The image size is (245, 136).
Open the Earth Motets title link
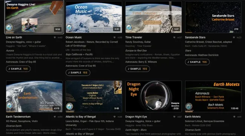coord(193,117)
